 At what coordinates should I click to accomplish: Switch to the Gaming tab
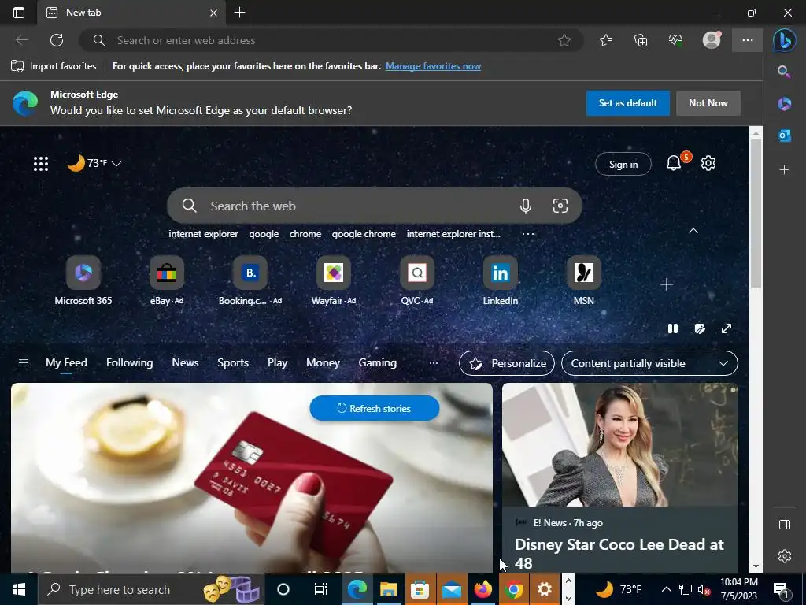coord(377,362)
